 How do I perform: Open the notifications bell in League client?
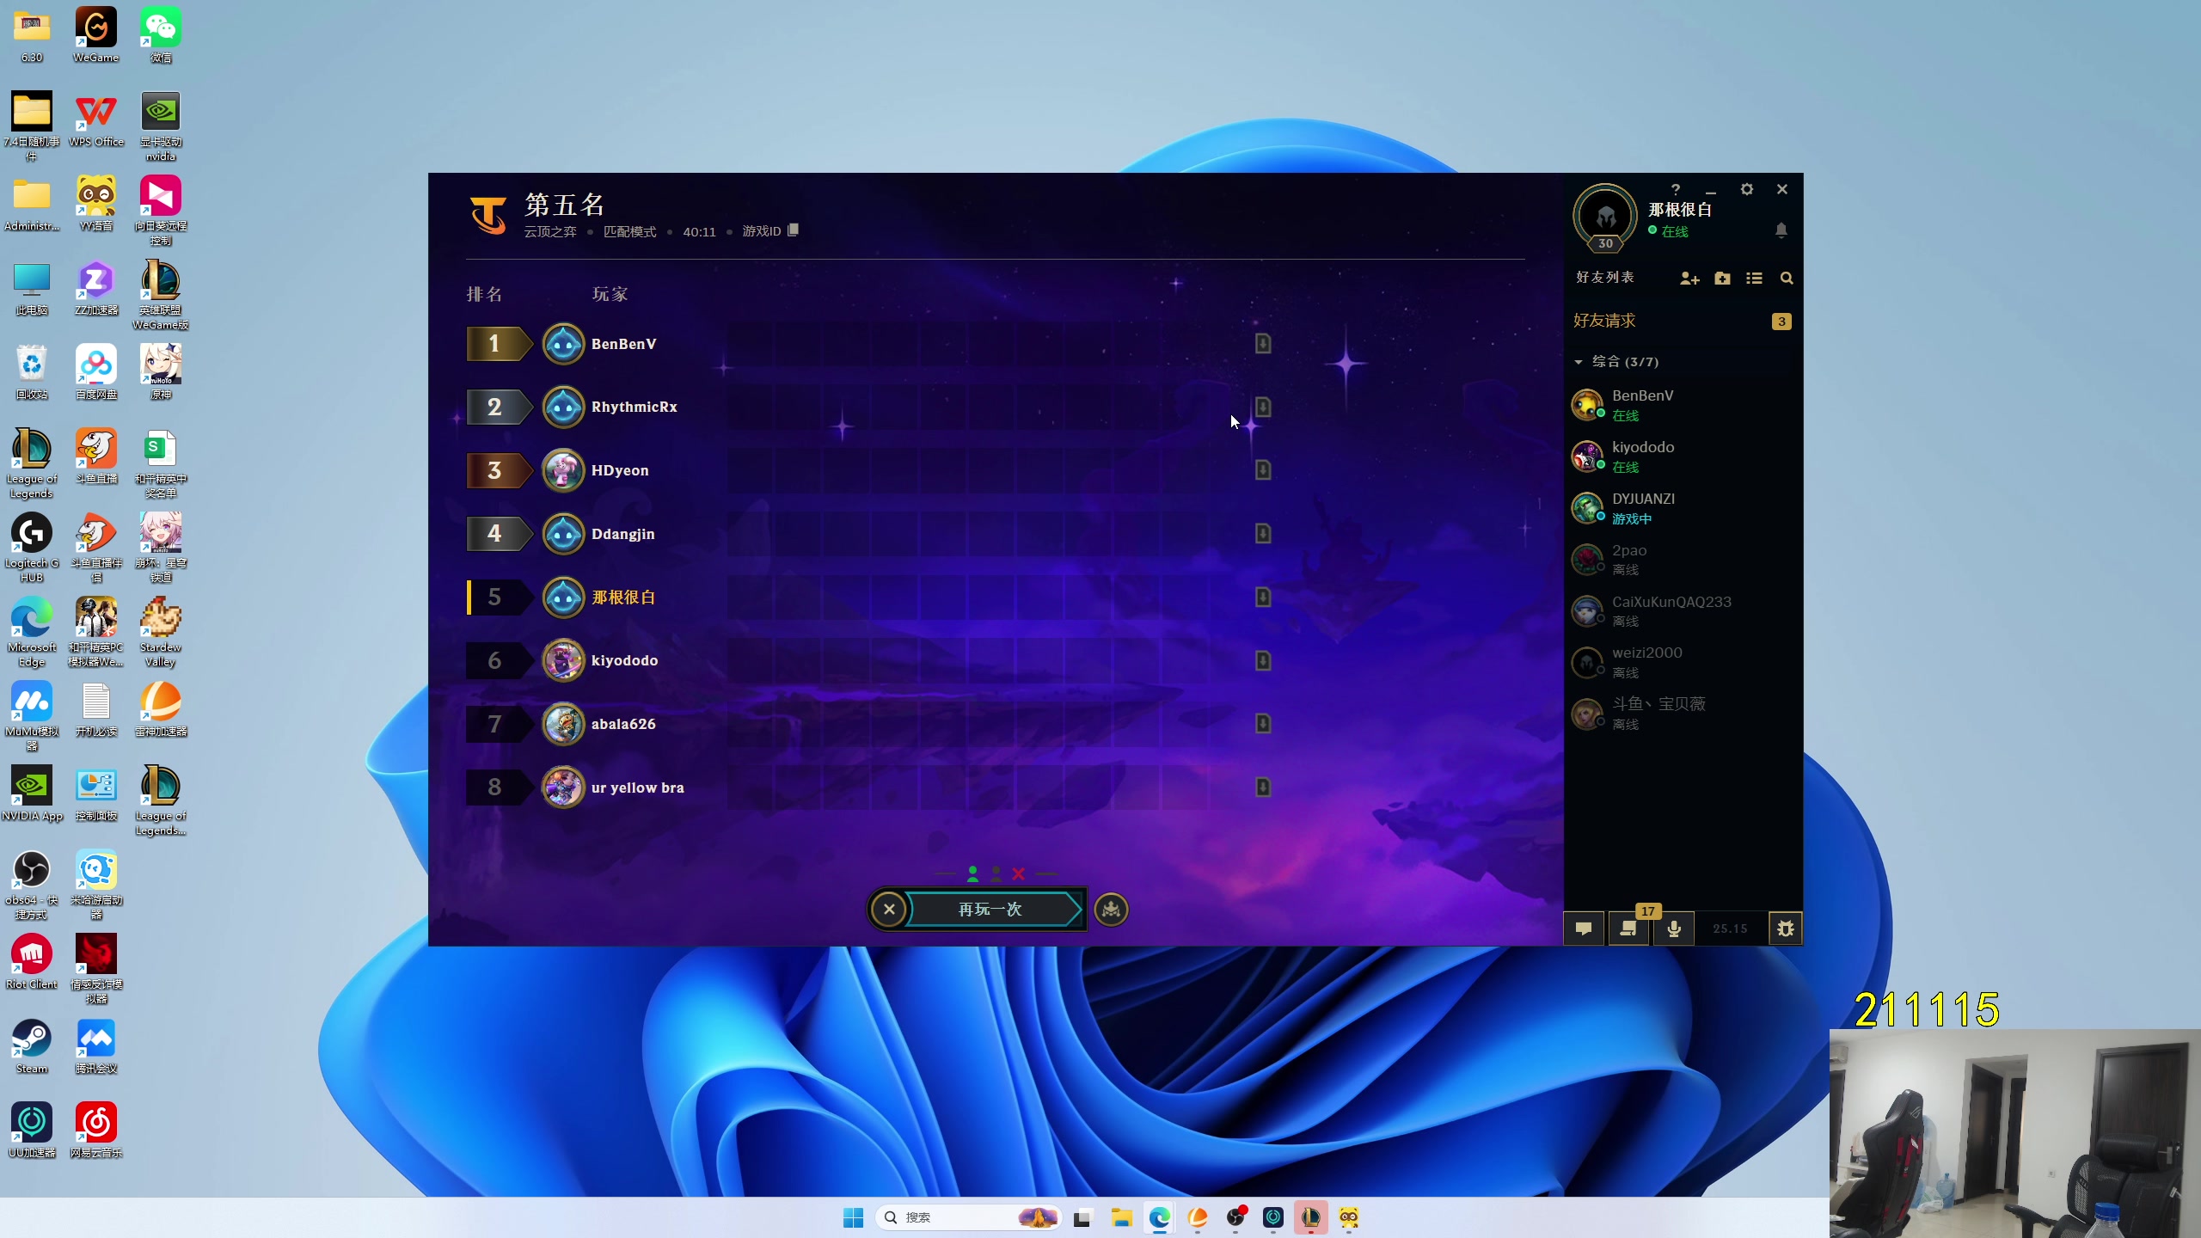point(1781,230)
